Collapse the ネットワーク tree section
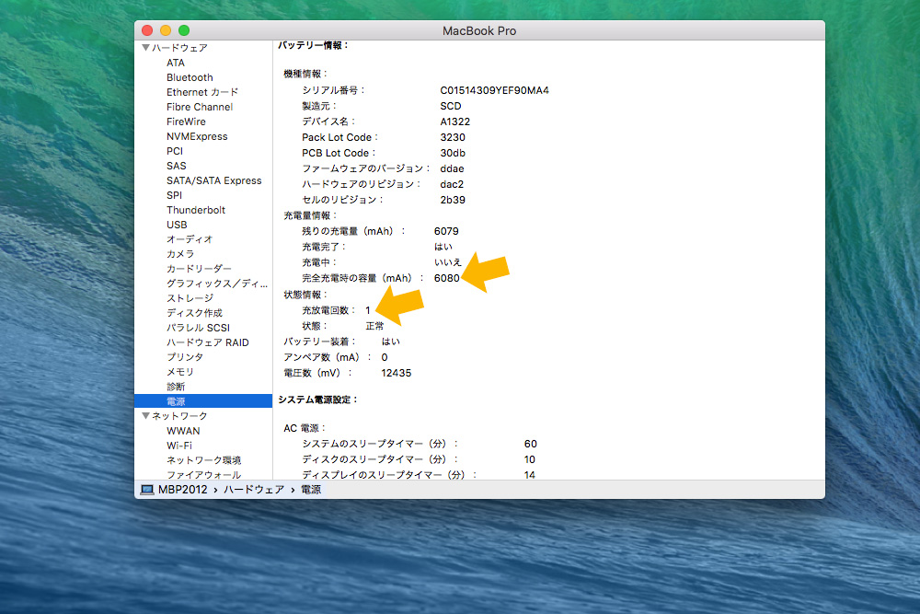Viewport: 920px width, 614px height. tap(145, 415)
